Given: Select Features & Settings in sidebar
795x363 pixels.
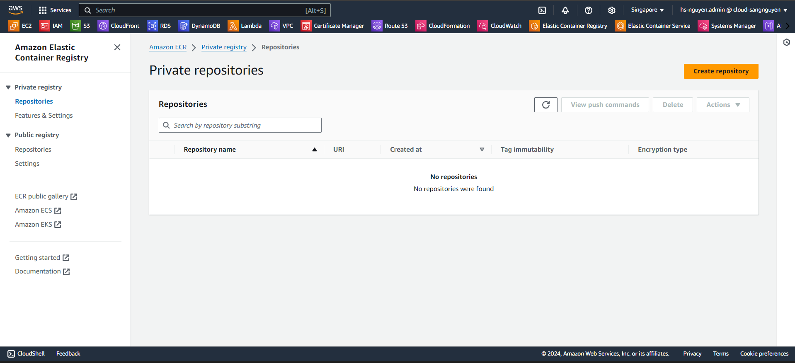Looking at the screenshot, I should tap(44, 116).
